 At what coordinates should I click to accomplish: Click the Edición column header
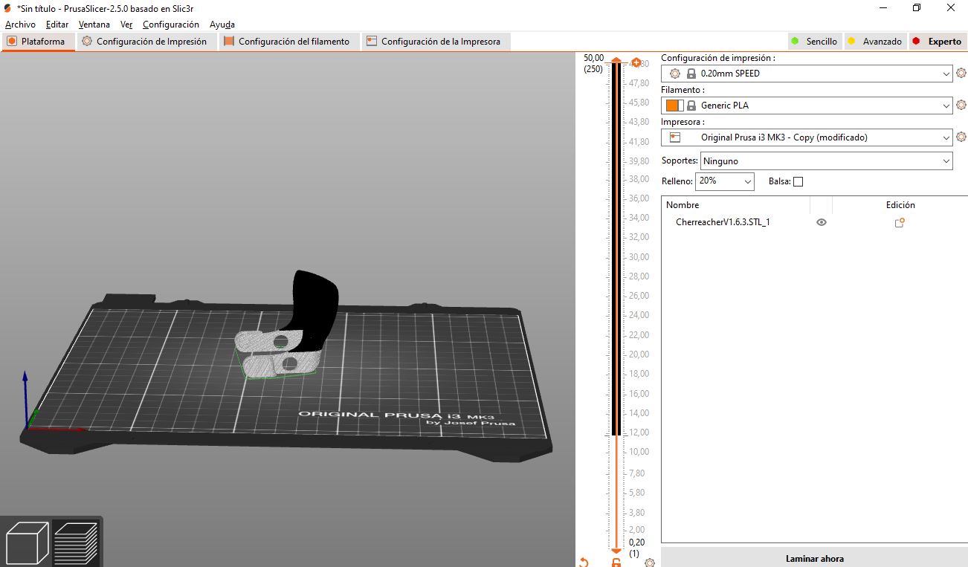pyautogui.click(x=900, y=205)
